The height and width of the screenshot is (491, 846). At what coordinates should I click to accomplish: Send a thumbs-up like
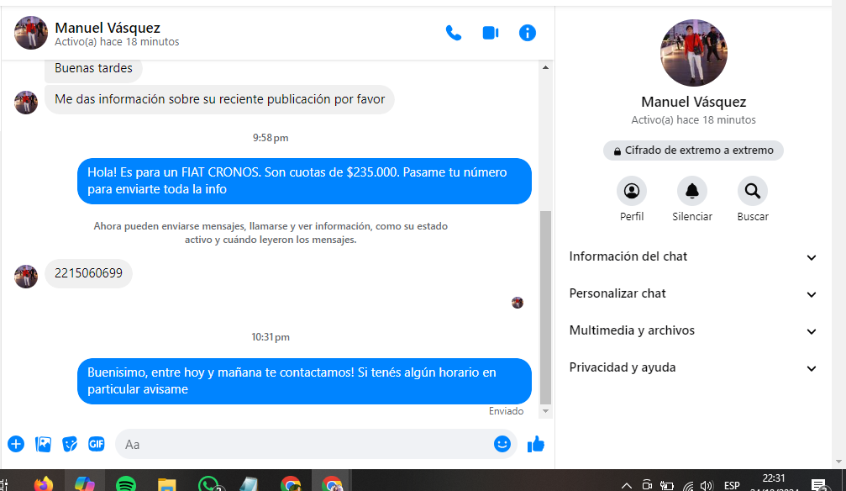[536, 444]
